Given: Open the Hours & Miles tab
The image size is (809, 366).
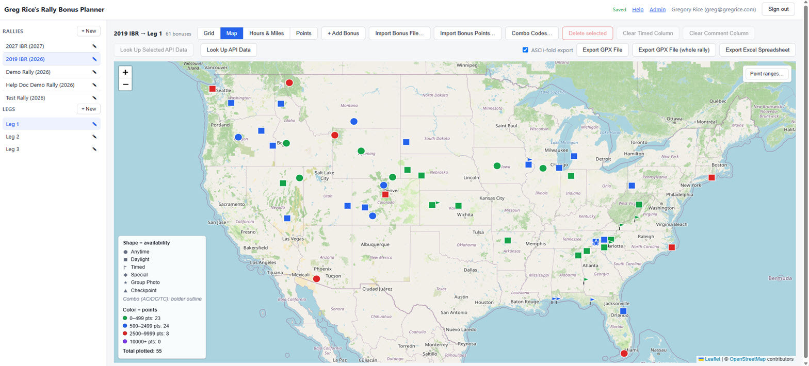Looking at the screenshot, I should pos(266,33).
